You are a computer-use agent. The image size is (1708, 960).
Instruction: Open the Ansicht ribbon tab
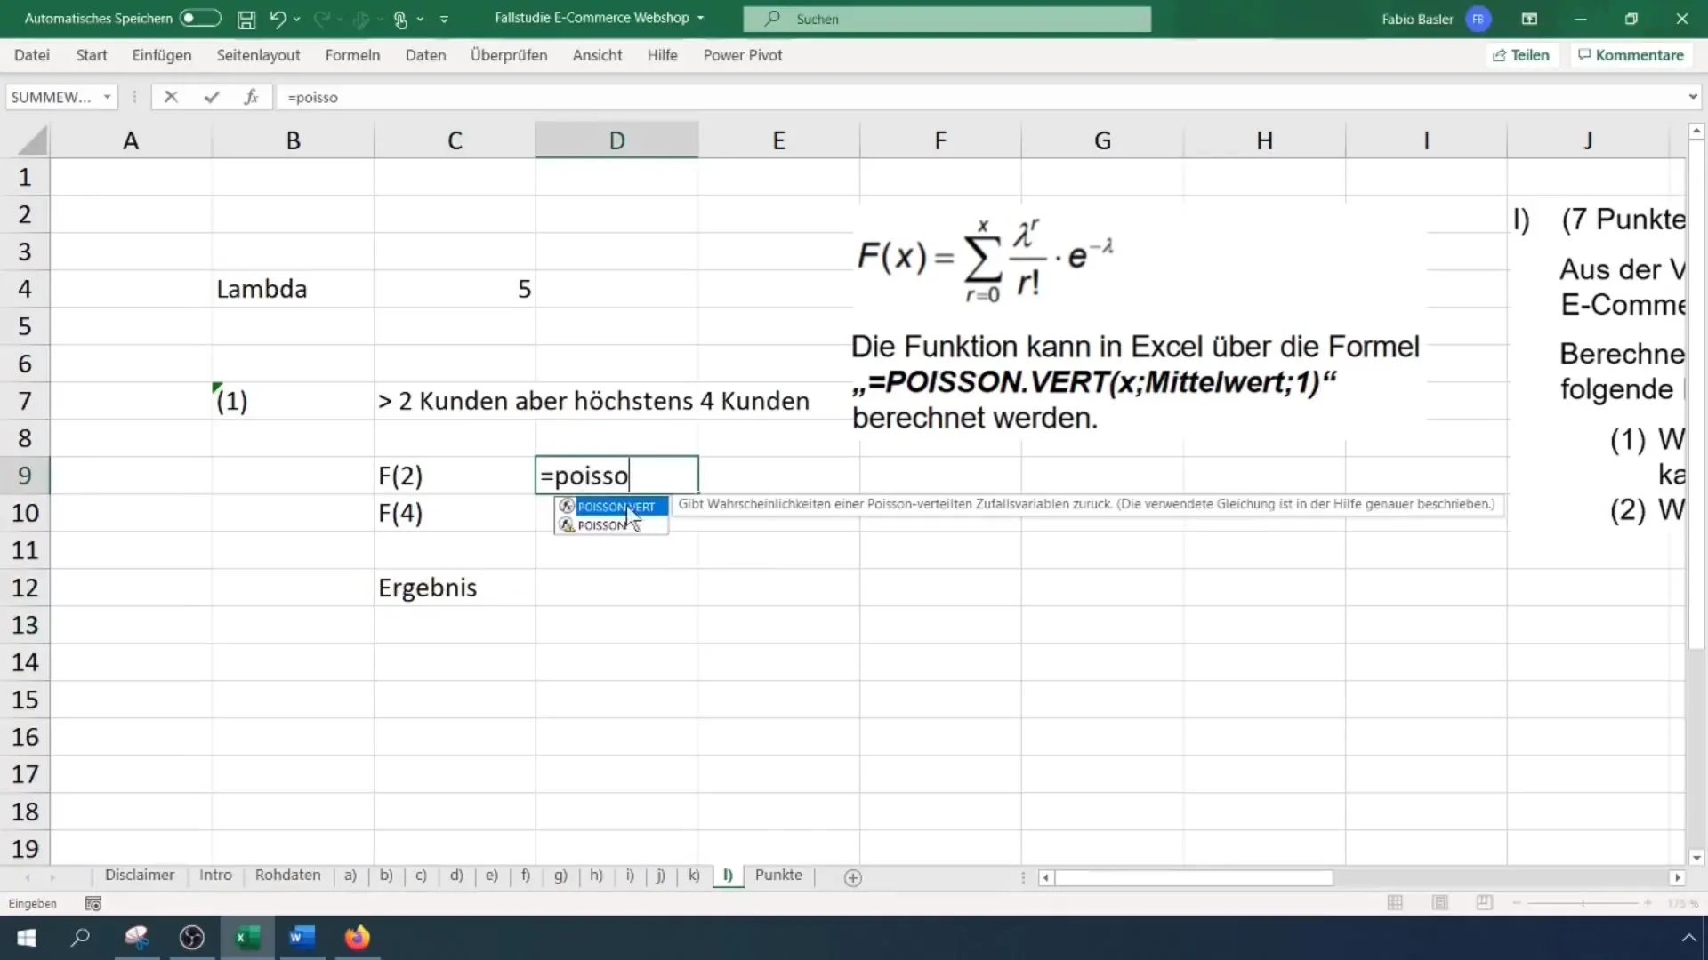(597, 55)
